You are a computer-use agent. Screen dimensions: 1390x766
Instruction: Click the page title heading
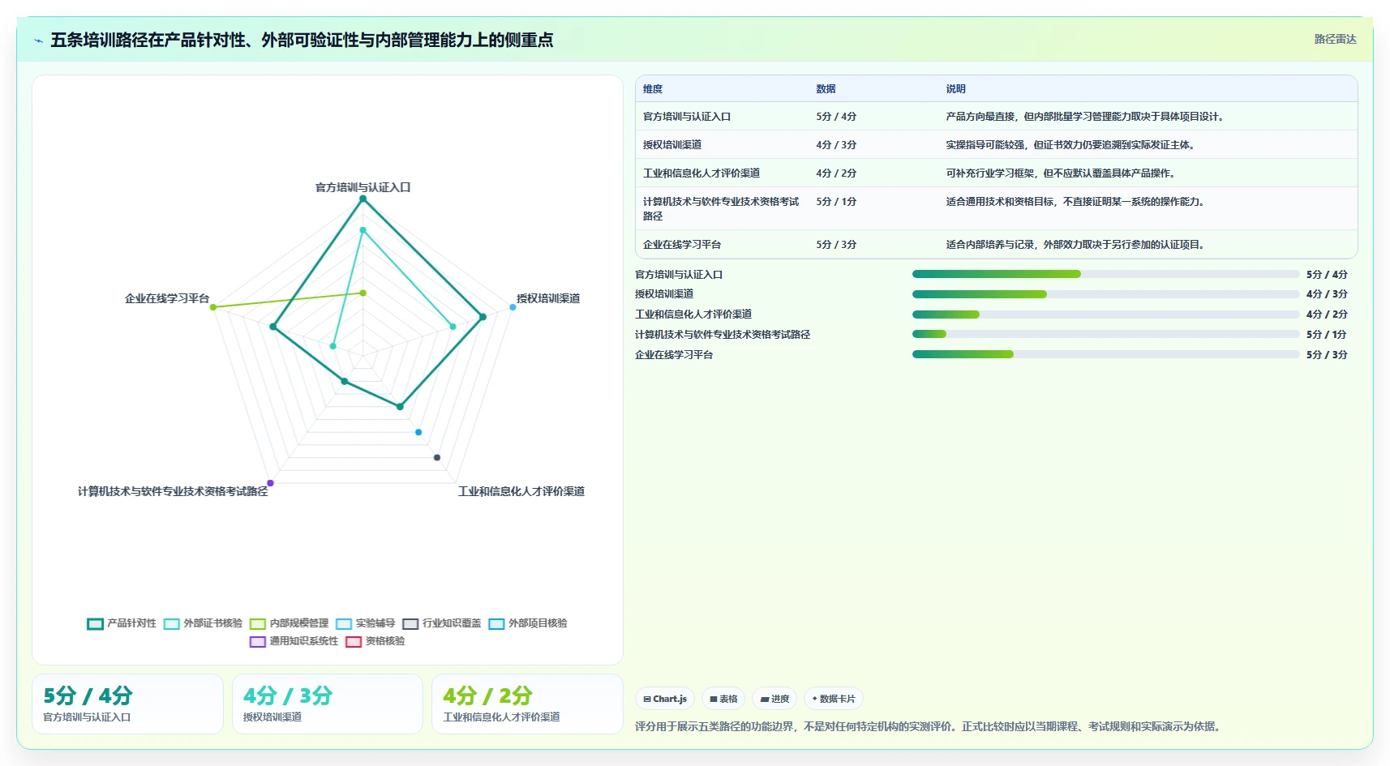click(x=302, y=40)
